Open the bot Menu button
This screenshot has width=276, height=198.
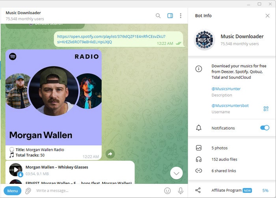click(x=13, y=191)
